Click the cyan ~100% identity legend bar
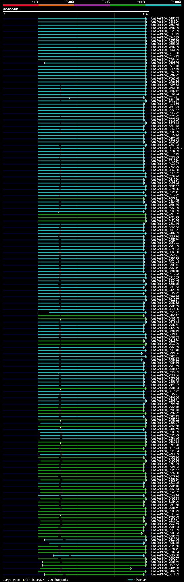The width and height of the screenshot is (184, 582). 163,5
